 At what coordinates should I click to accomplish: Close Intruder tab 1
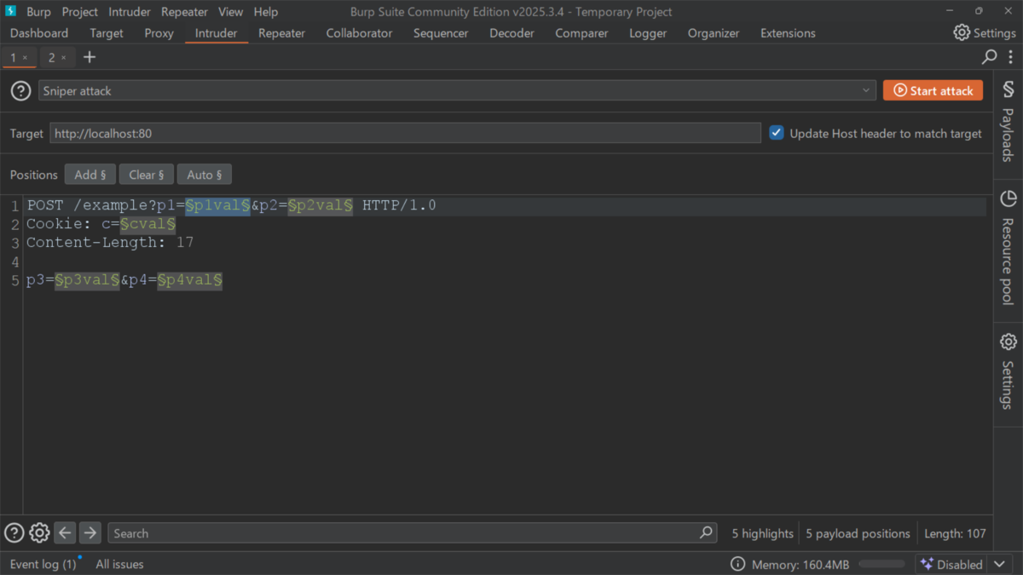(x=25, y=58)
